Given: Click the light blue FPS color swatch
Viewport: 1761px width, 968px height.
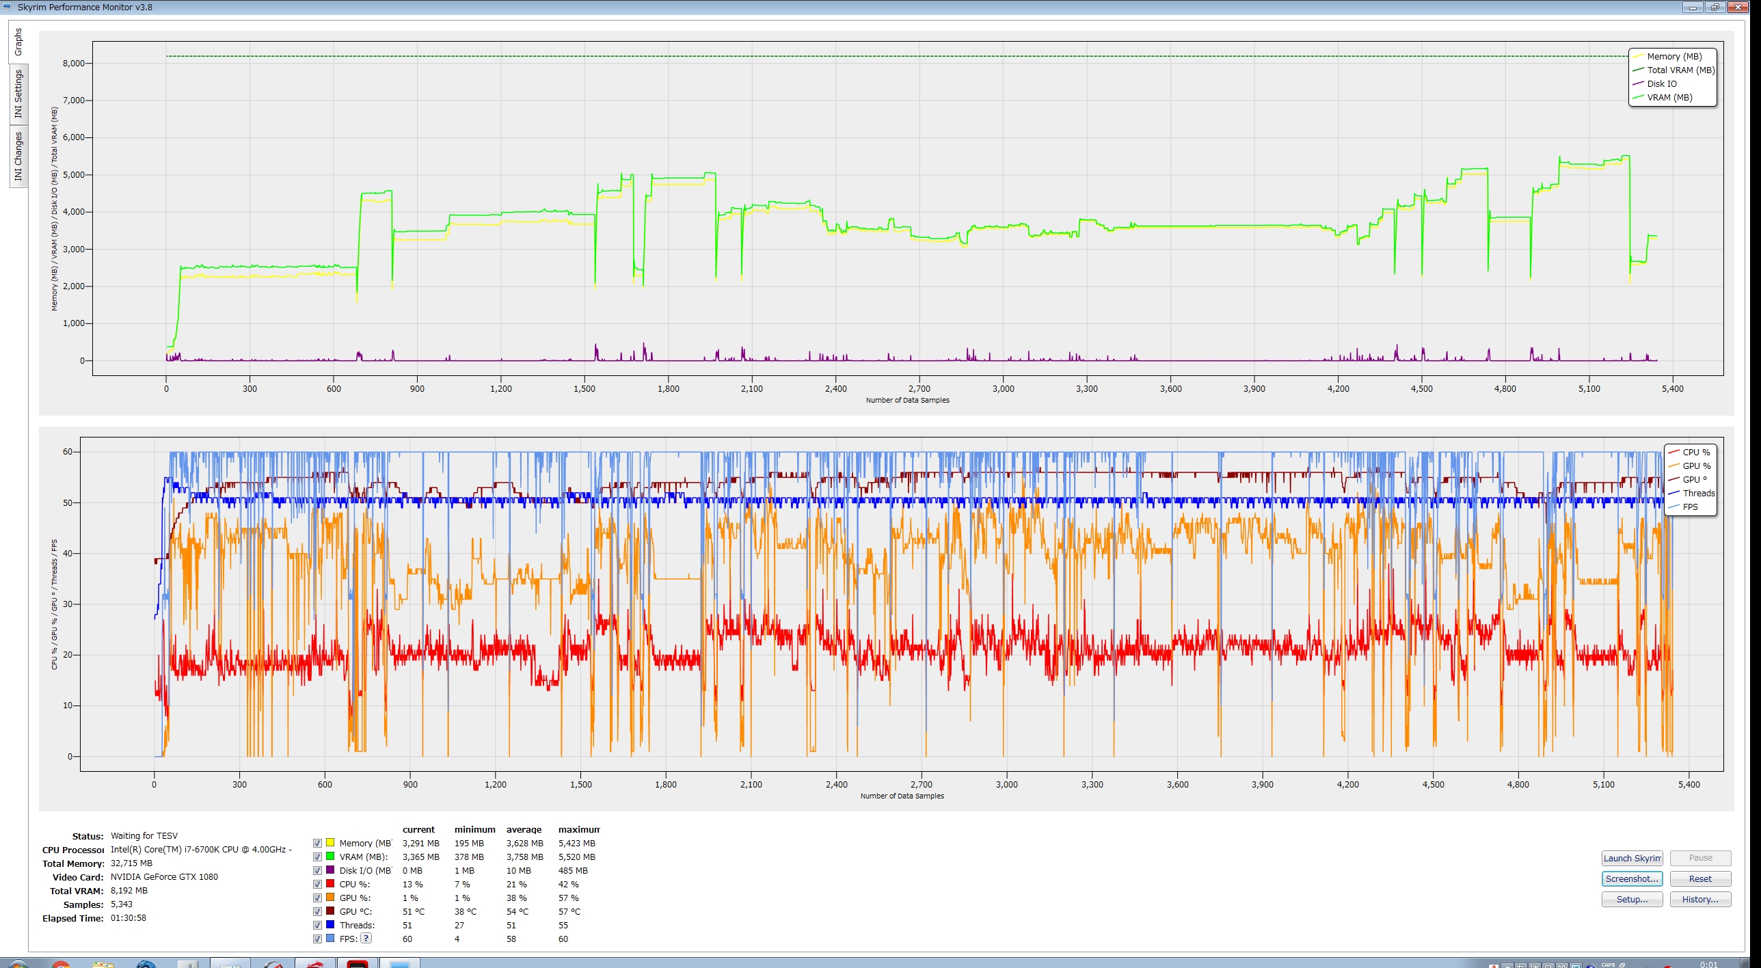Looking at the screenshot, I should [x=330, y=938].
